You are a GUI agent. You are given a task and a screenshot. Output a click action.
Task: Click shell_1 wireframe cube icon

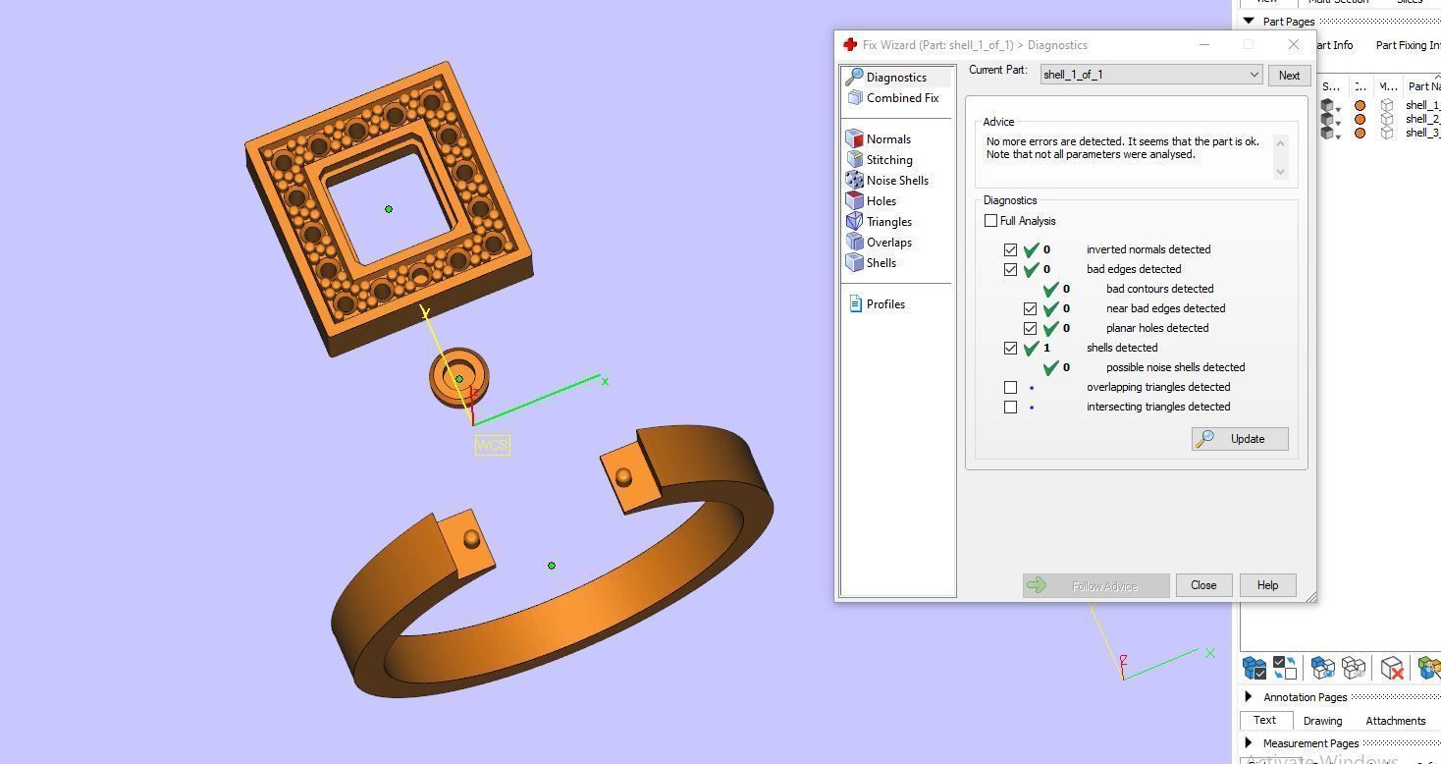1387,105
